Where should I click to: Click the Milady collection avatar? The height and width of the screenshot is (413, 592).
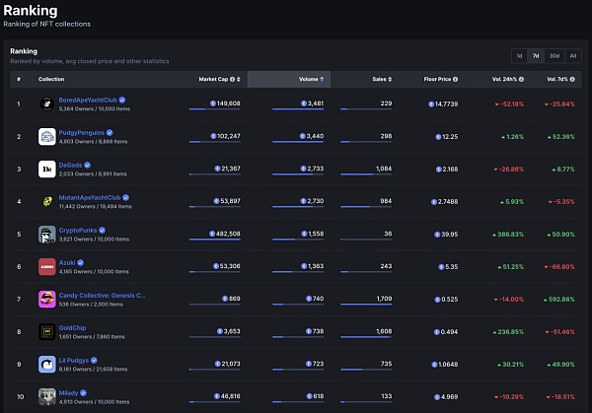point(47,396)
